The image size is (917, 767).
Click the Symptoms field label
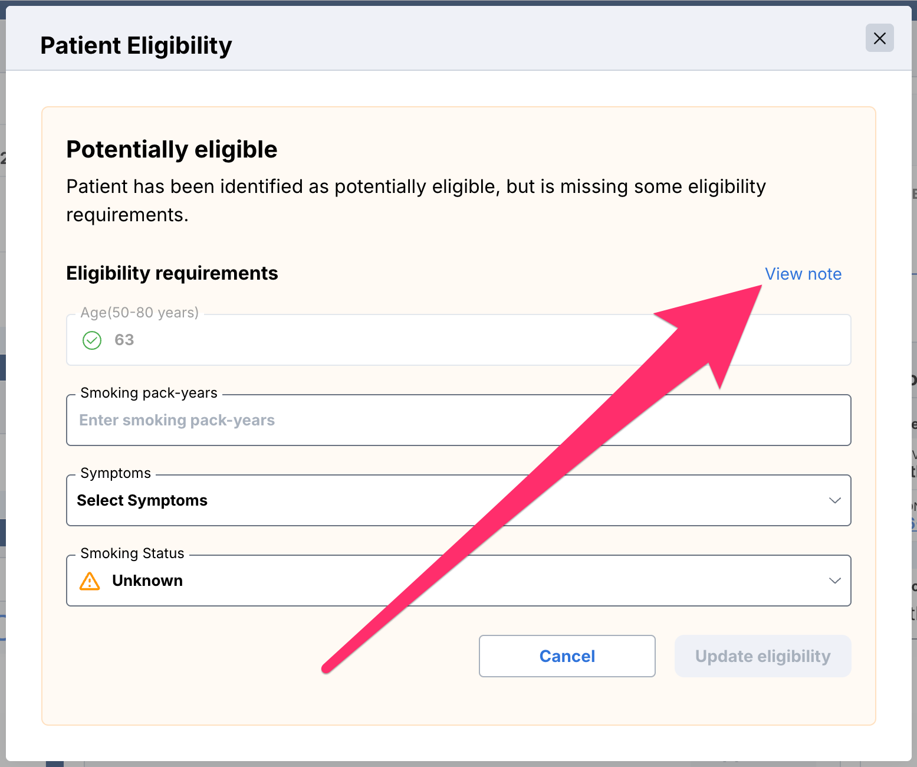point(116,473)
